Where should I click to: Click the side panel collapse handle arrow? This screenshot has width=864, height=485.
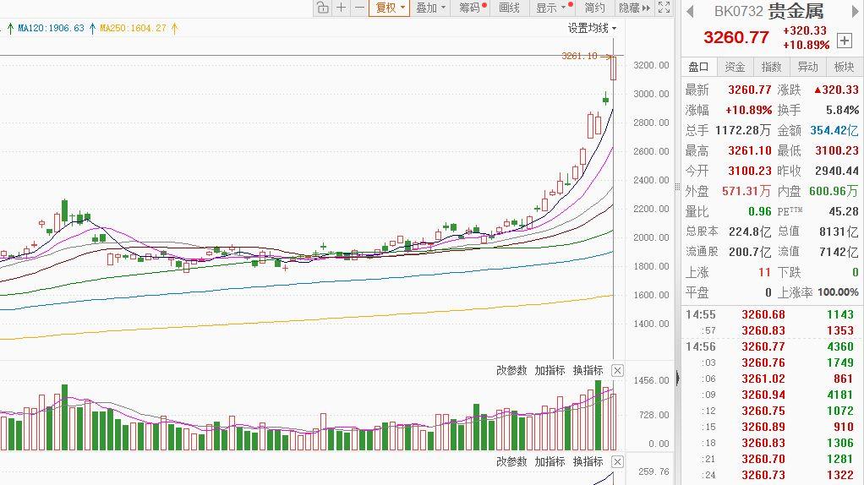point(677,378)
